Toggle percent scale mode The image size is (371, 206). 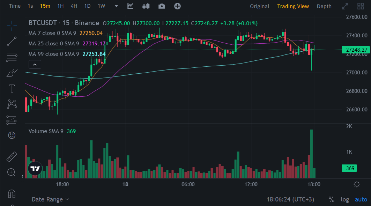pyautogui.click(x=332, y=200)
